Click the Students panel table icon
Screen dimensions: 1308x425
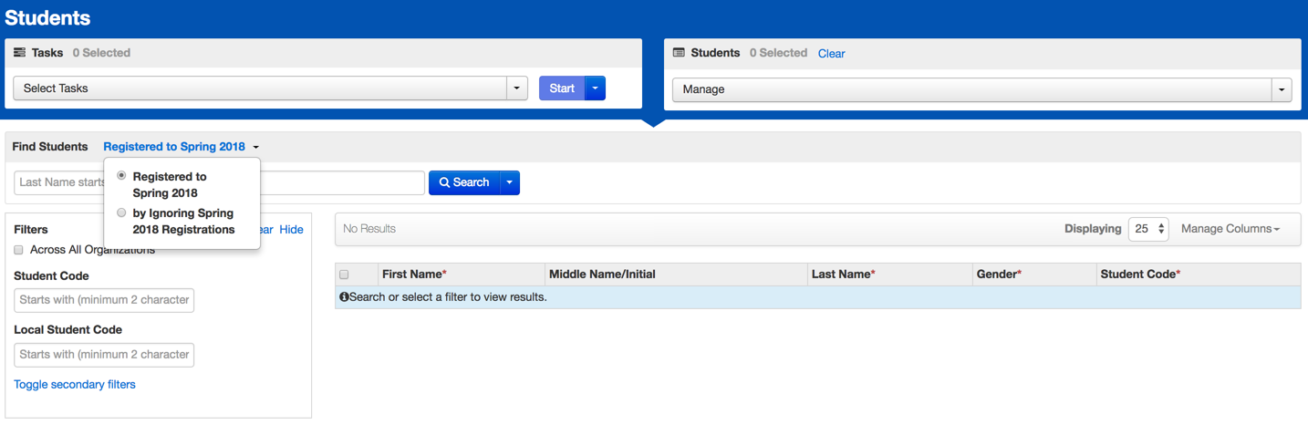click(x=679, y=53)
